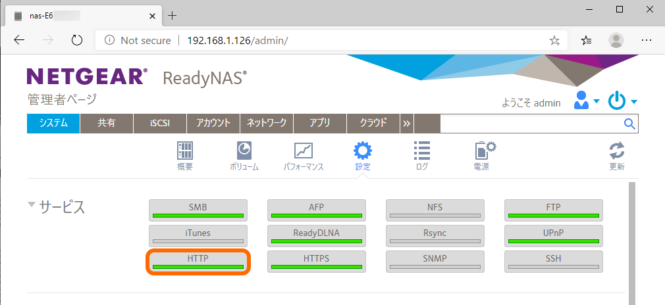Click the vertical page scrollbar
The width and height of the screenshot is (665, 305).
(632, 243)
